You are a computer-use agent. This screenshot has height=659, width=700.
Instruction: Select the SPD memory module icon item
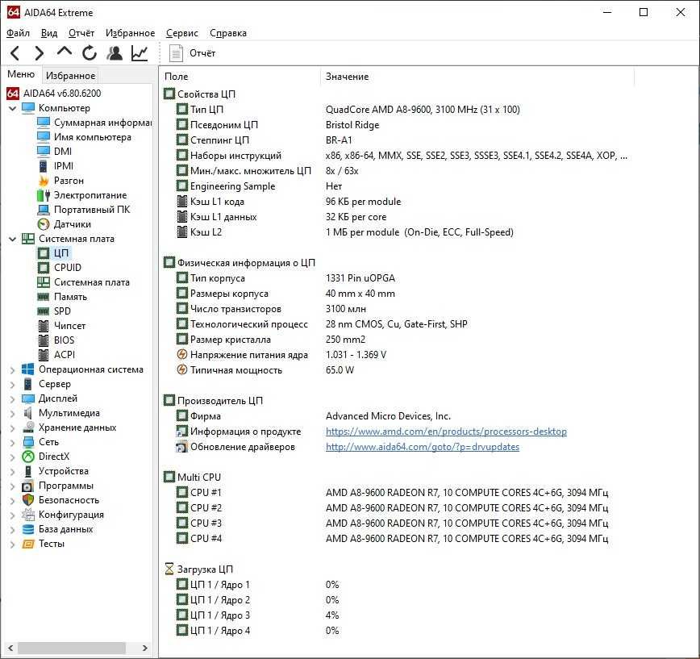[x=44, y=311]
